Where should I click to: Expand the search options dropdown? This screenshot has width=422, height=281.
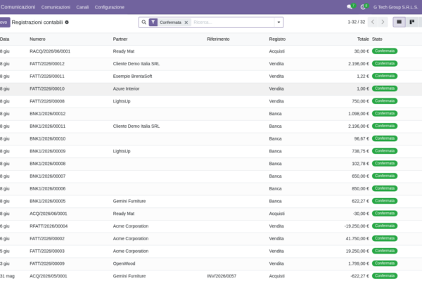point(279,22)
